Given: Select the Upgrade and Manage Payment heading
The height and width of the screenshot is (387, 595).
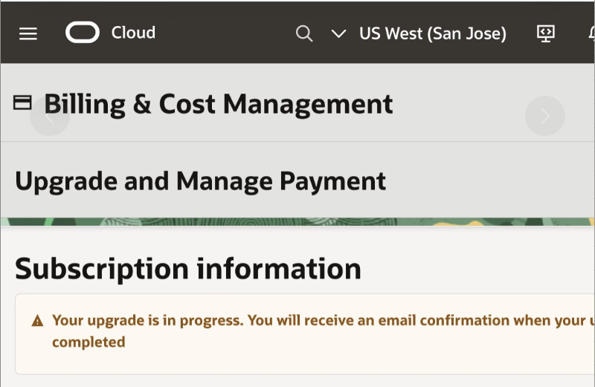Looking at the screenshot, I should point(200,181).
